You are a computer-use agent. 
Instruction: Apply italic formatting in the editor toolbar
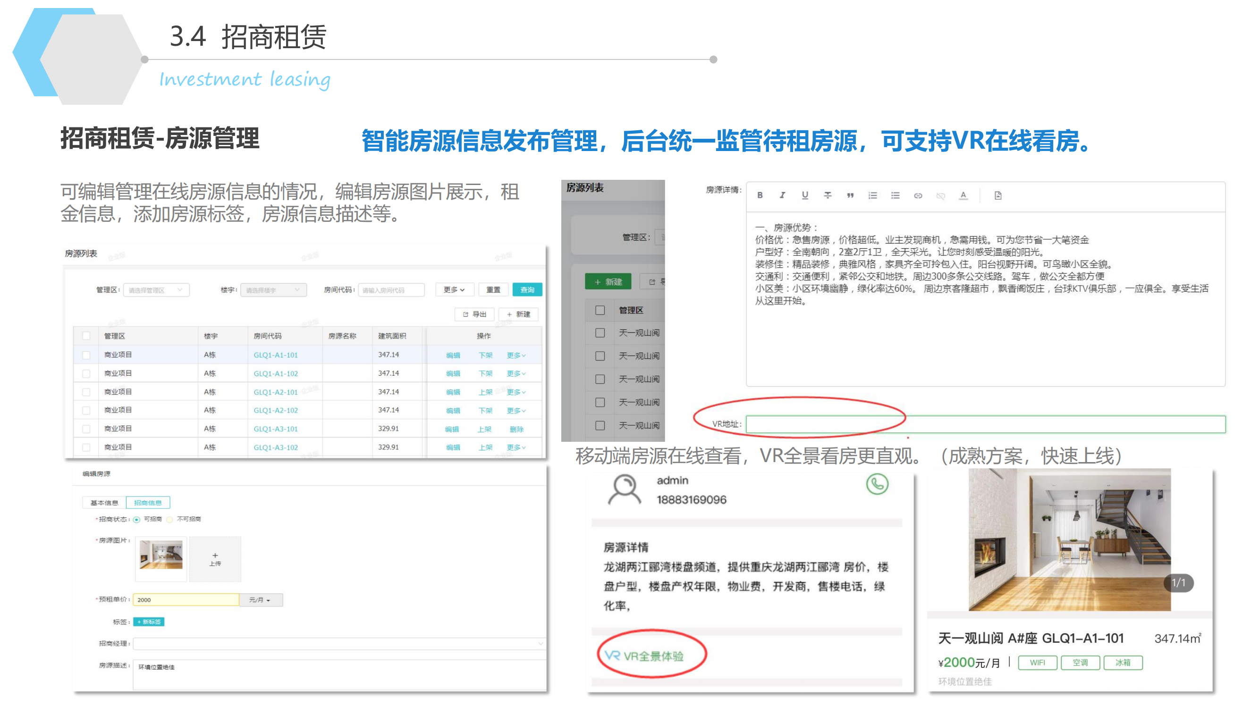click(782, 195)
